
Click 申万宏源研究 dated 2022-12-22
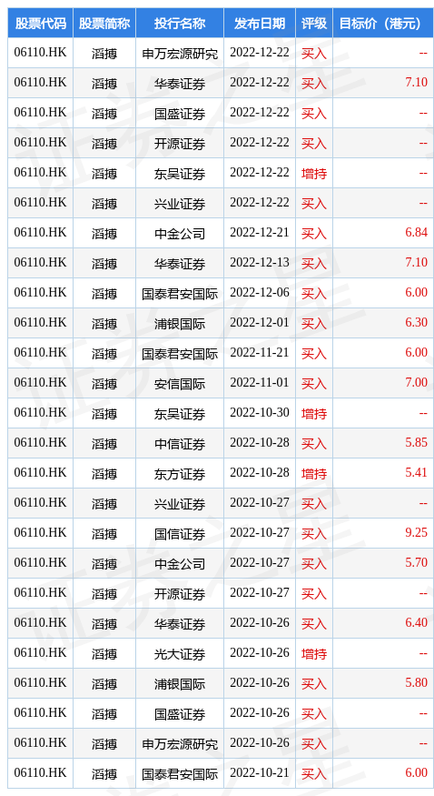click(x=180, y=54)
